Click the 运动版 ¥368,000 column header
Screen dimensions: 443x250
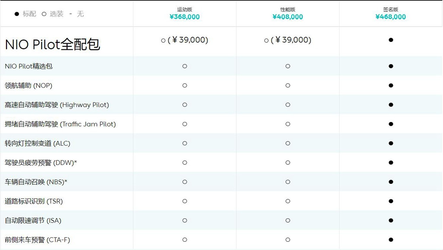tap(184, 13)
